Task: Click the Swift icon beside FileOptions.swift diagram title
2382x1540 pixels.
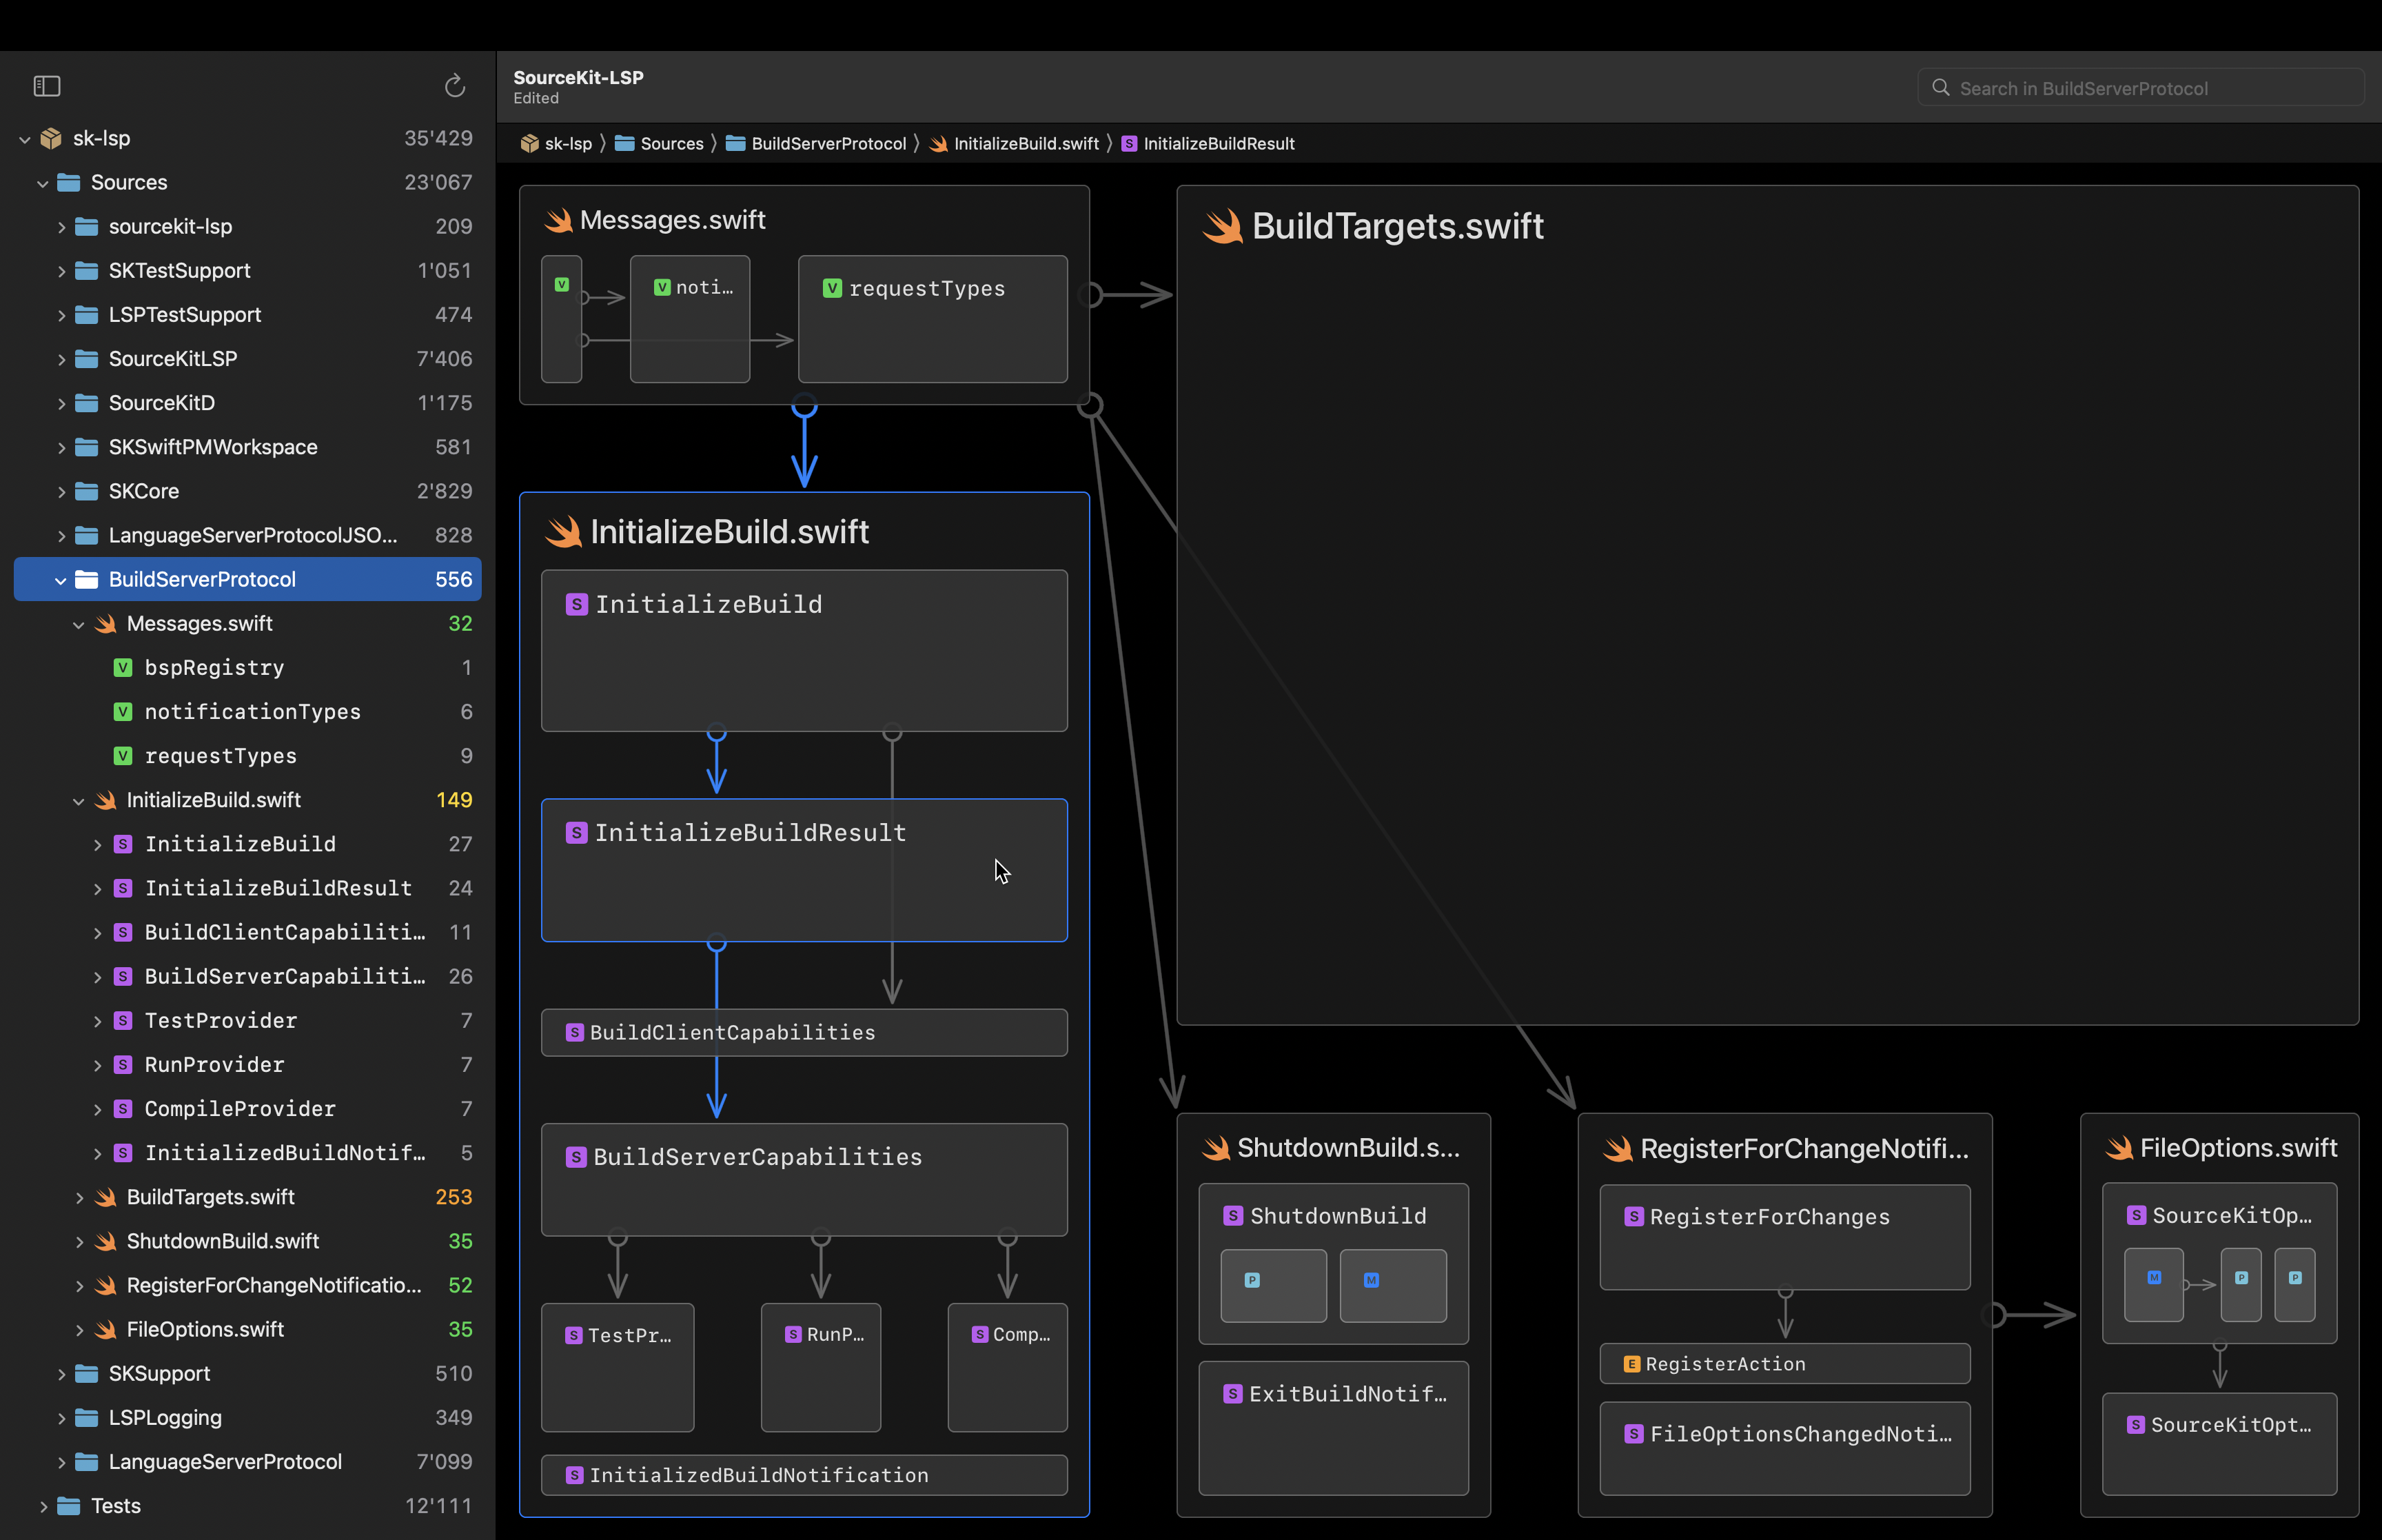Action: point(2118,1148)
